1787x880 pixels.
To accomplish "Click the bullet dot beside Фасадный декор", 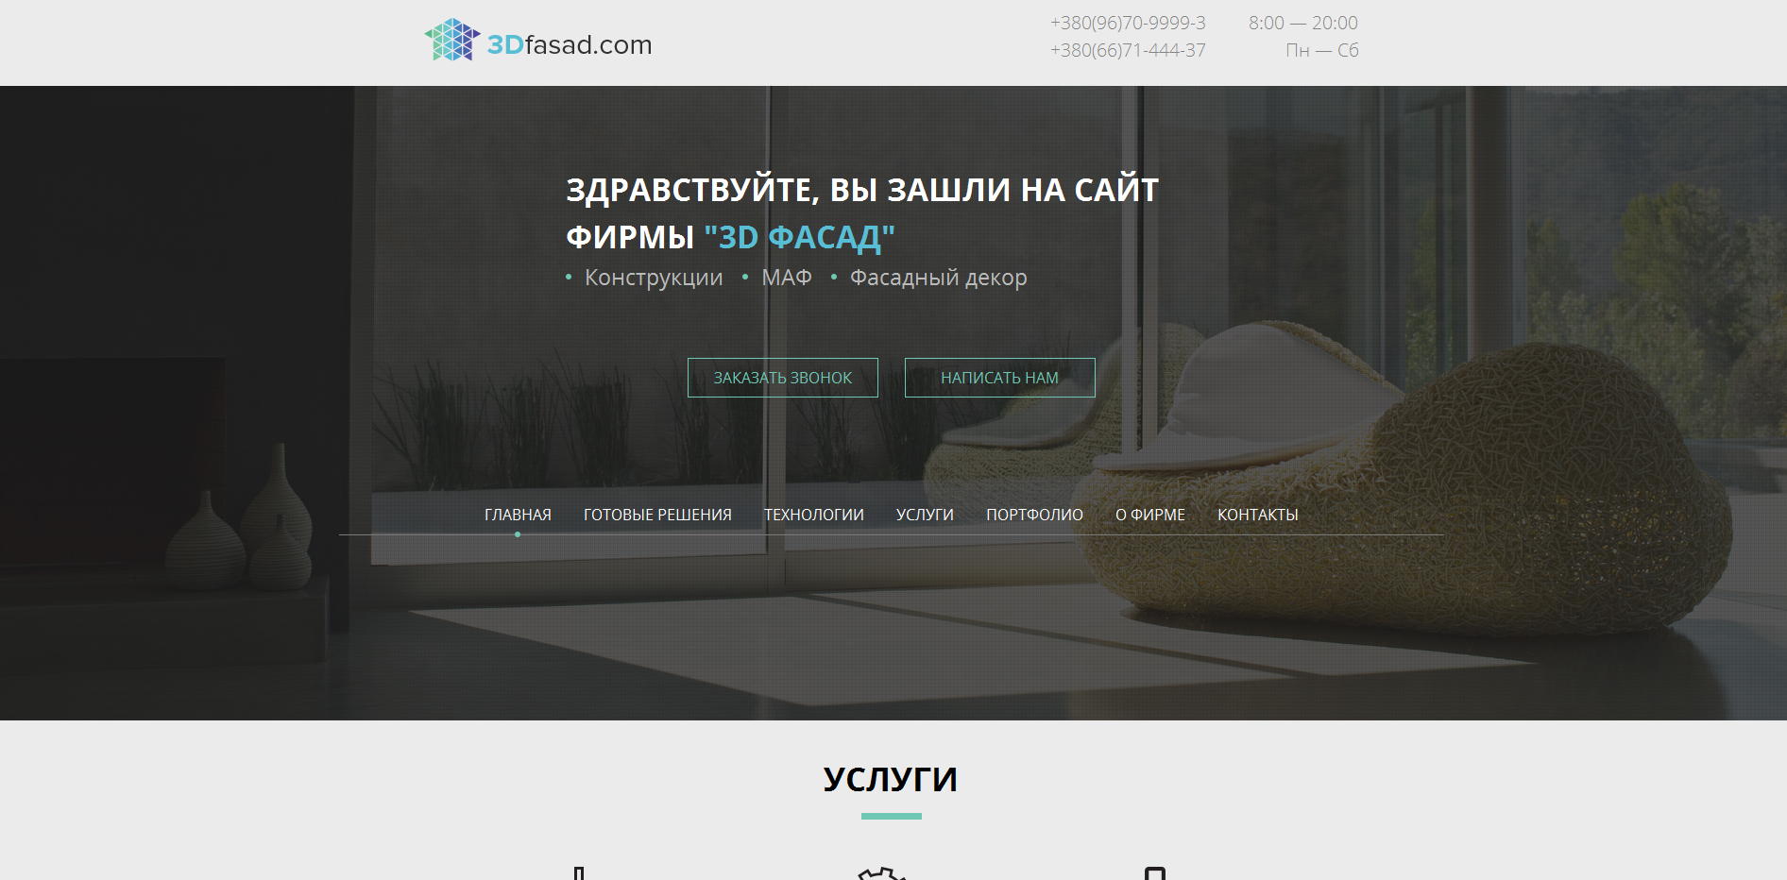I will click(x=832, y=278).
